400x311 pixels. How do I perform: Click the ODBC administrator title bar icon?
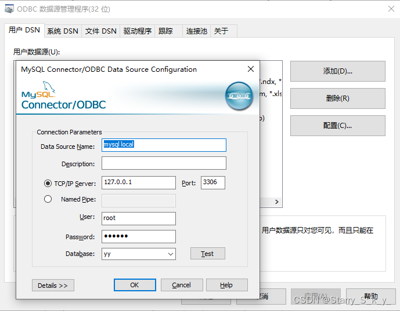pos(9,9)
